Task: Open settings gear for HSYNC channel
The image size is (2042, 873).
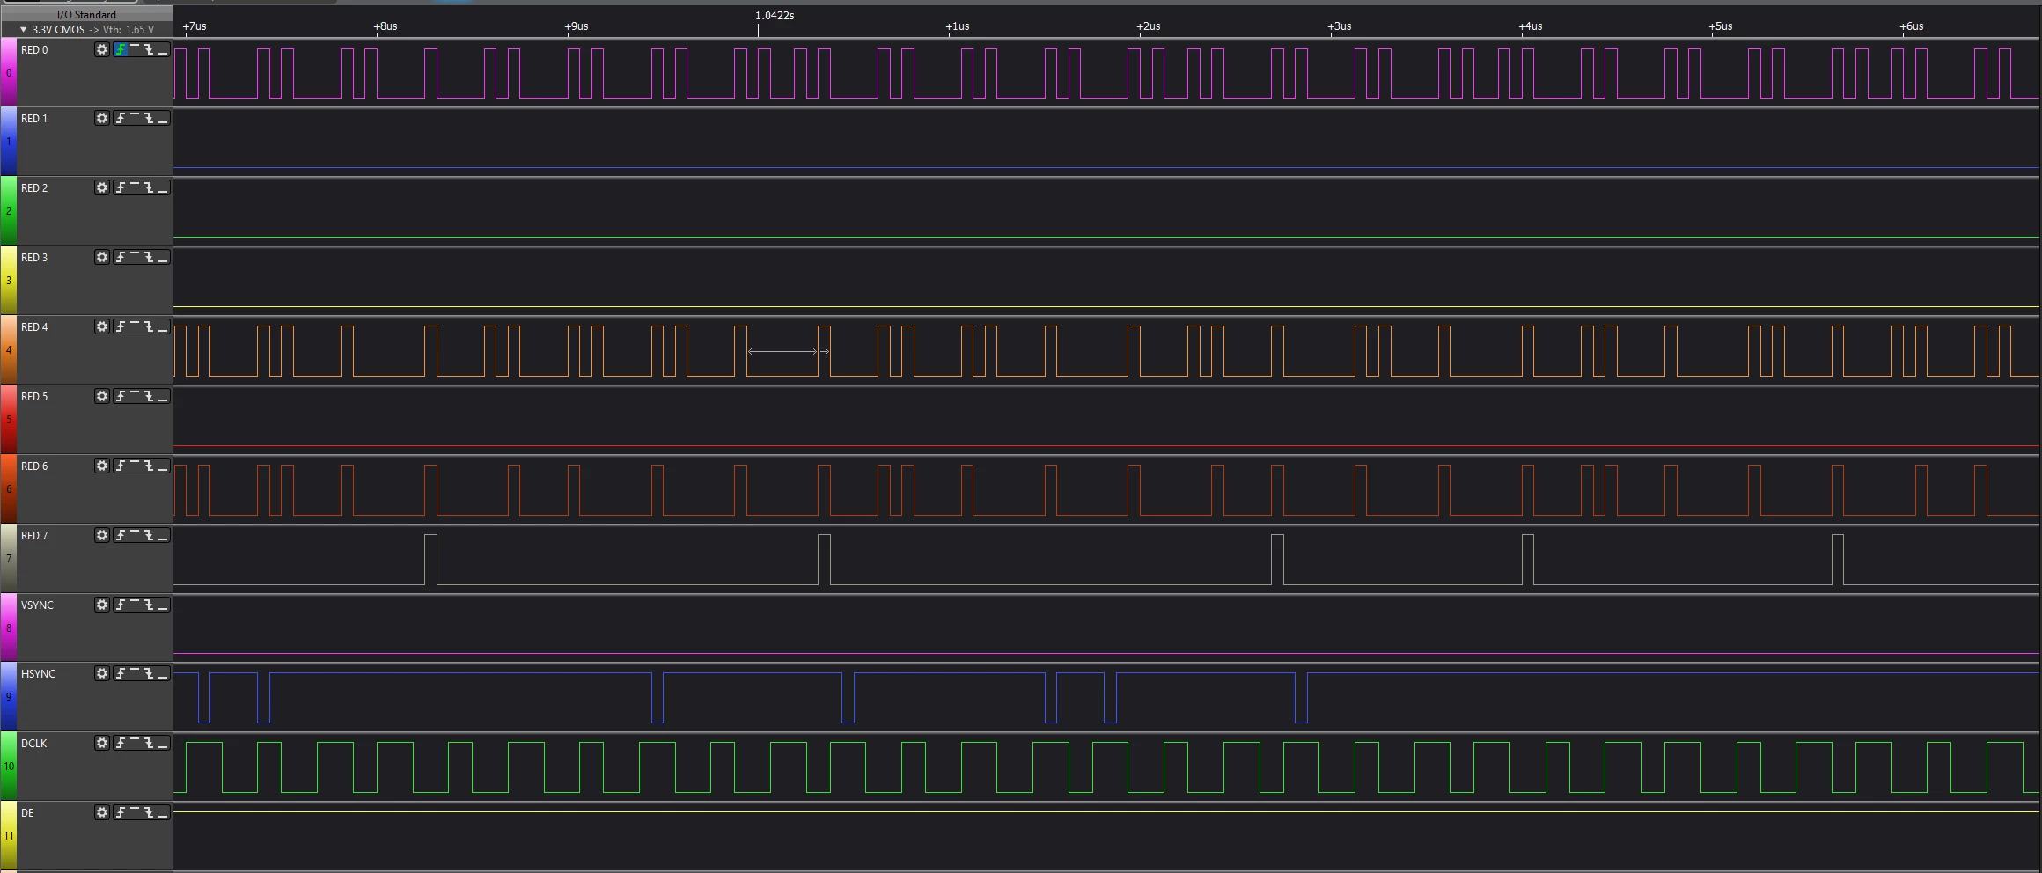Action: click(x=102, y=674)
